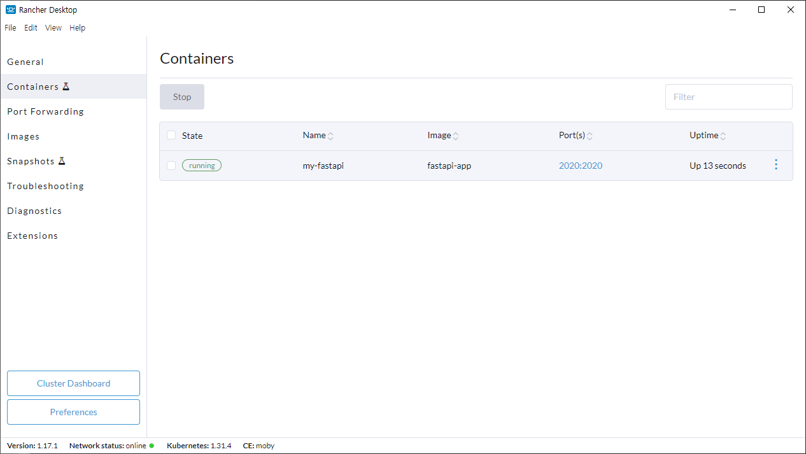The image size is (806, 454).
Task: Sort containers by Name using sort arrows
Action: (330, 136)
